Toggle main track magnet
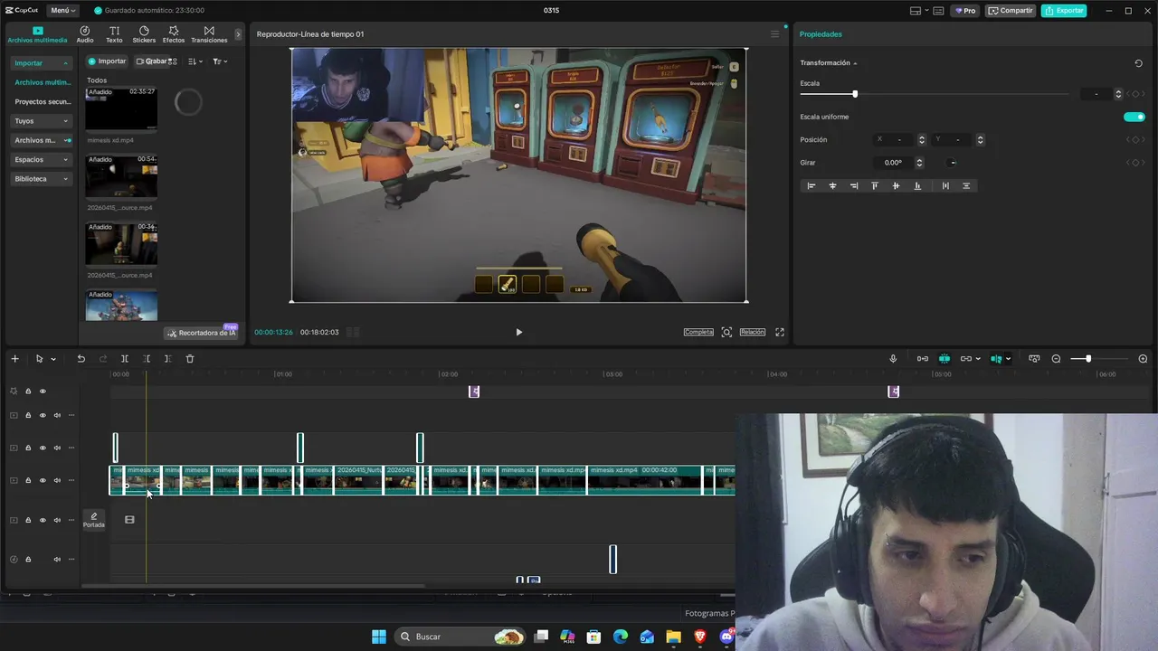Screen dimensions: 1158x651 pos(923,359)
